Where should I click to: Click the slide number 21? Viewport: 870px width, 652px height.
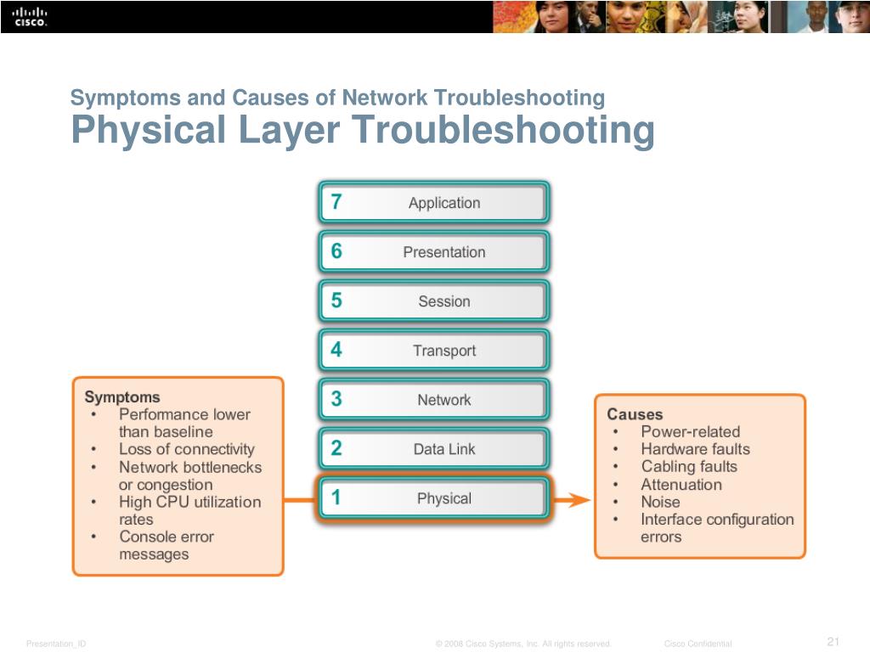pyautogui.click(x=833, y=642)
